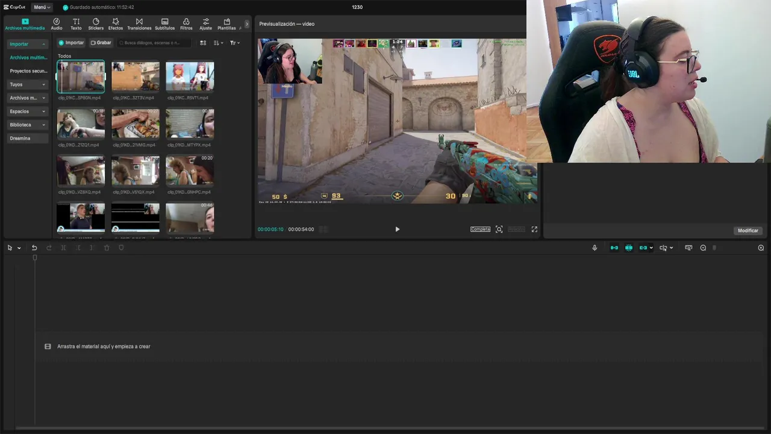Screen dimensions: 771x434
Task: Select clip_01KD...Z1ZQ1.mp4 thumbnail
Action: pyautogui.click(x=81, y=124)
